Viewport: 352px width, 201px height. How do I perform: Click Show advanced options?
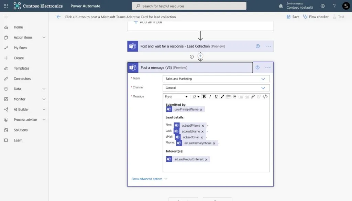(150, 179)
